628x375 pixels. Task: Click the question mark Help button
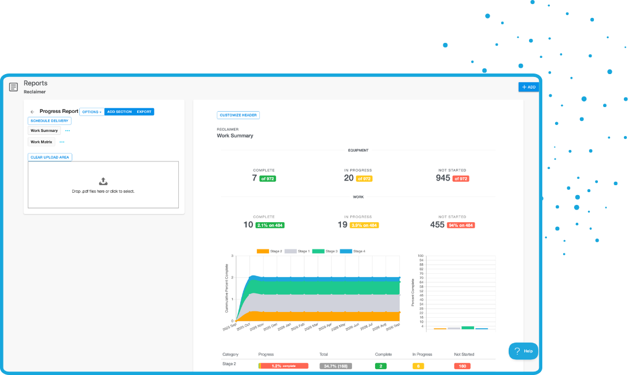pos(523,351)
